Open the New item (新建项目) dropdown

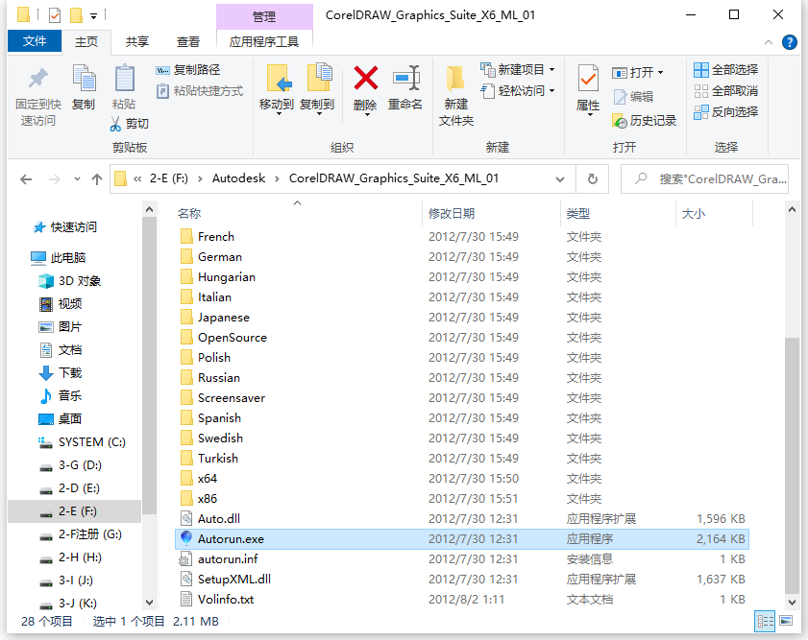pos(518,69)
